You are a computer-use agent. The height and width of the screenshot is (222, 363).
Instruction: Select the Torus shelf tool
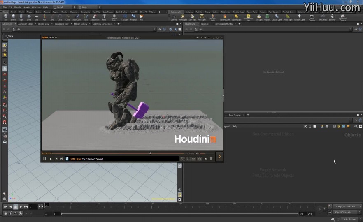tap(29, 17)
